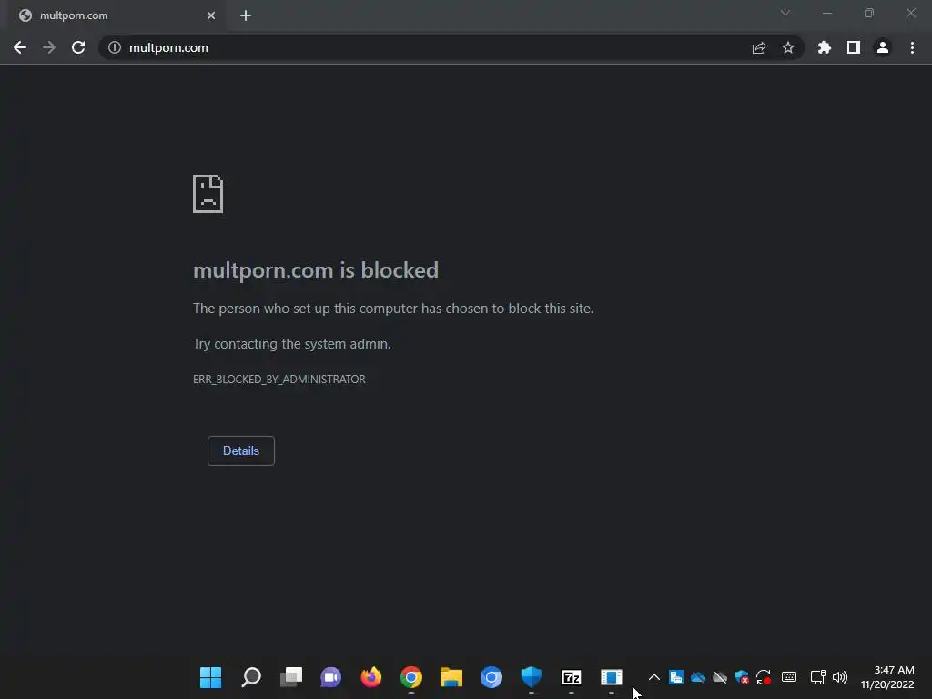
Task: Launch Firefox from the taskbar
Action: 371,677
